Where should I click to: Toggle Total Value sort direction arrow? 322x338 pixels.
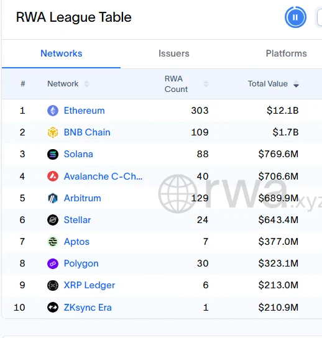[296, 84]
